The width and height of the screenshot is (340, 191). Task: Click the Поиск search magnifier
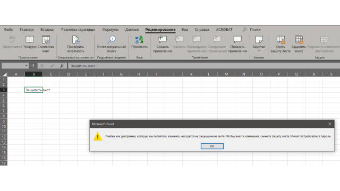(244, 30)
